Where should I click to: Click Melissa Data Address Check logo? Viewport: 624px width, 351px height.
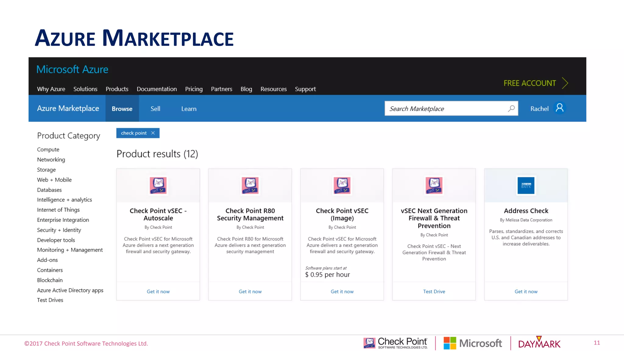click(x=526, y=185)
